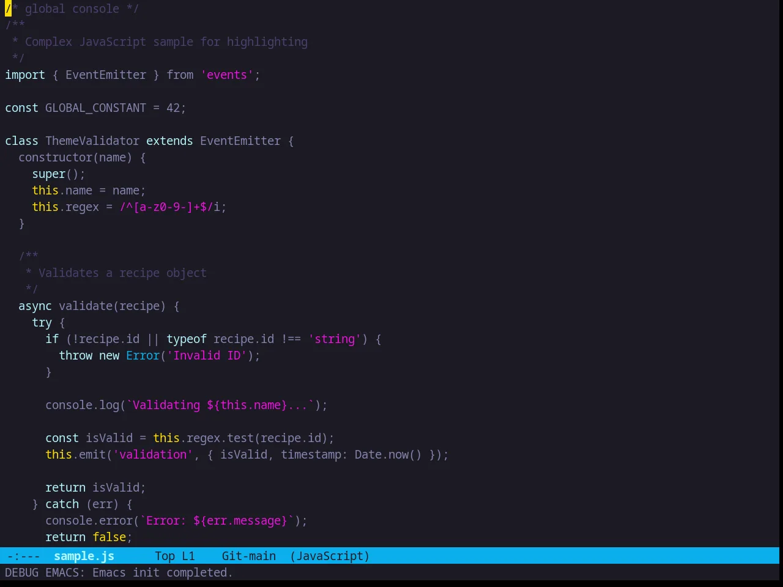Click the 'class' keyword
783x587 pixels.
pos(21,141)
